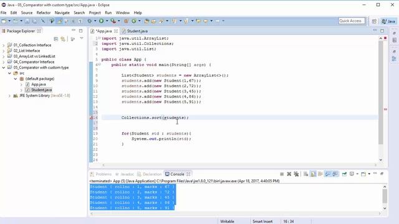Click the New Java Package icon

coord(126,21)
